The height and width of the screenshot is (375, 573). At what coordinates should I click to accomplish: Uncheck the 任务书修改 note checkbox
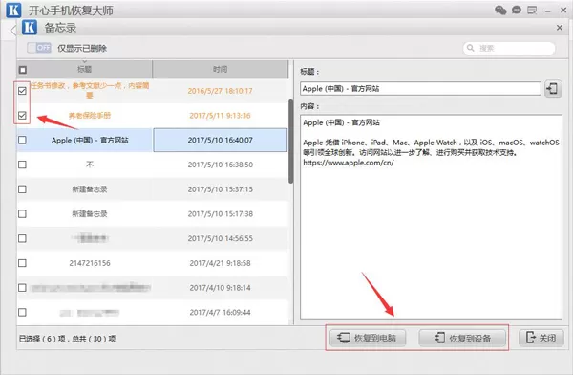pyautogui.click(x=22, y=91)
